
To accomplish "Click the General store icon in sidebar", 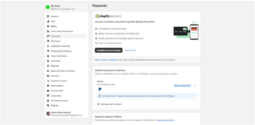I will click(x=48, y=16).
